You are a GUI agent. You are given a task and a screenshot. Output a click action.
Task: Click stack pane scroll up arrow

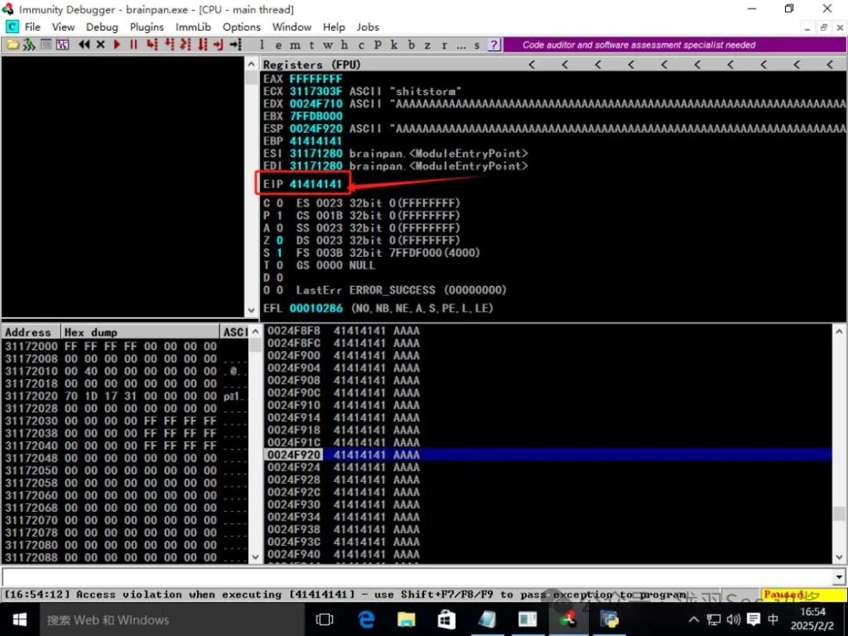coord(839,331)
